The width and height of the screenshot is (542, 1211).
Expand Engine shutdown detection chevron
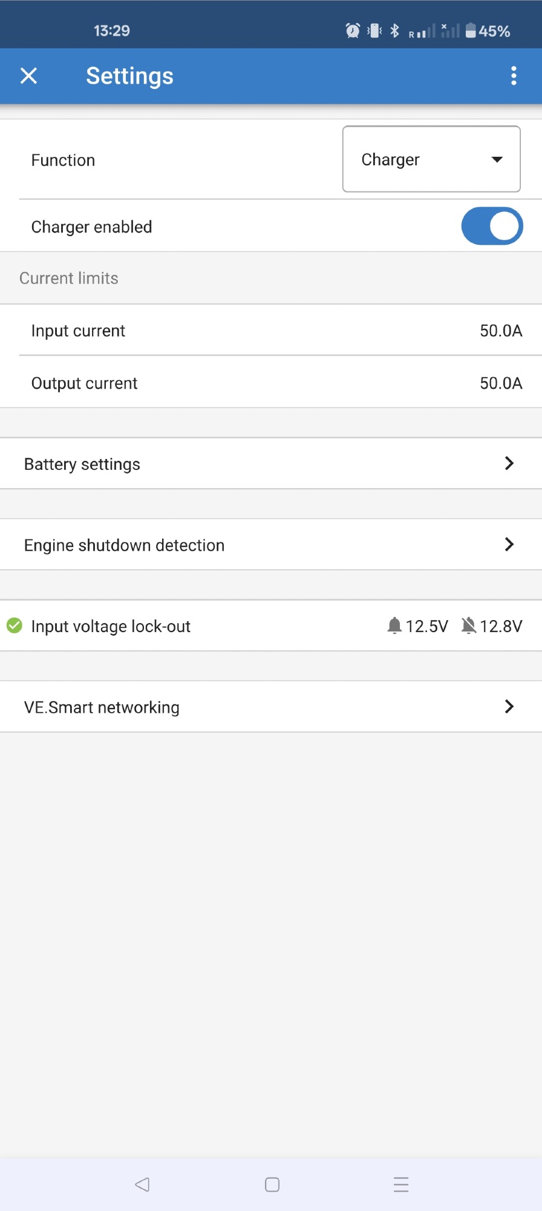point(509,544)
